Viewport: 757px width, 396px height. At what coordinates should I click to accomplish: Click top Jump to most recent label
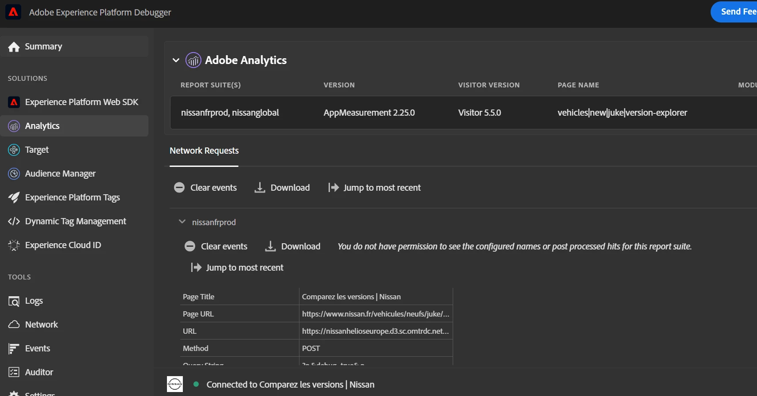[382, 188]
